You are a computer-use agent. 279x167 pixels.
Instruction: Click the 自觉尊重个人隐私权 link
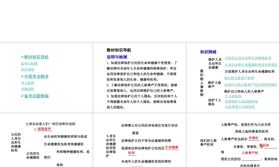240,107
